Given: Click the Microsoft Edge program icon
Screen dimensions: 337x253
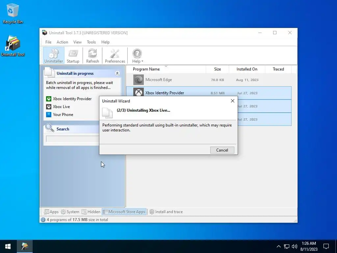Looking at the screenshot, I should tap(139, 80).
